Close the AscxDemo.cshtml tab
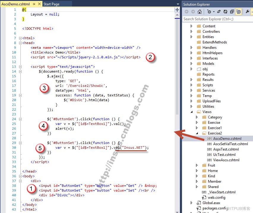Image resolution: width=253 pixels, height=213 pixels. [39, 4]
